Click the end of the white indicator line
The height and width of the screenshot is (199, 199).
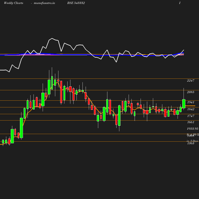pos(184,50)
